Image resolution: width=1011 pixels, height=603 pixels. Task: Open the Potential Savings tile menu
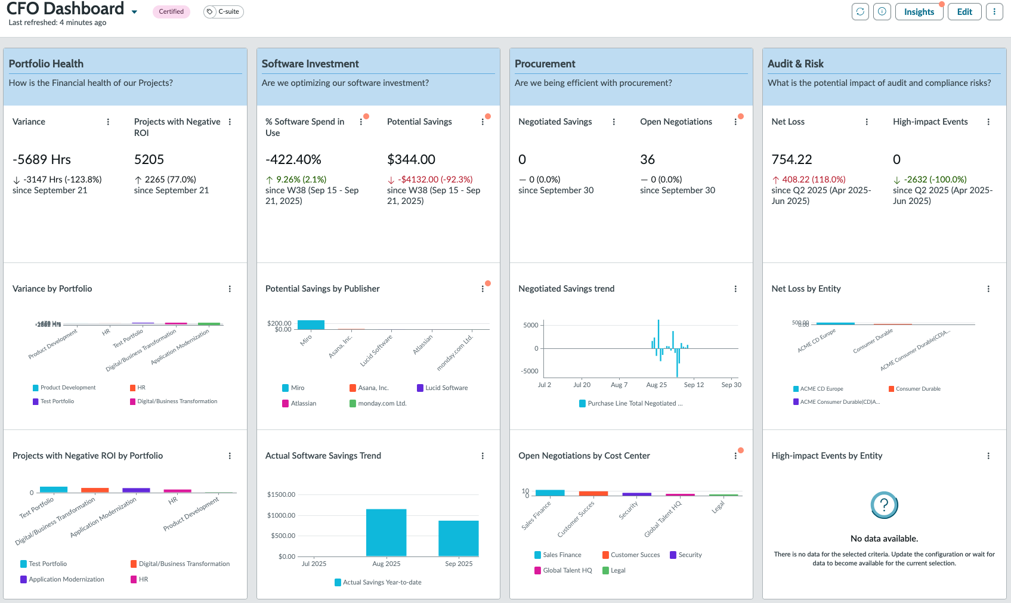pos(483,122)
